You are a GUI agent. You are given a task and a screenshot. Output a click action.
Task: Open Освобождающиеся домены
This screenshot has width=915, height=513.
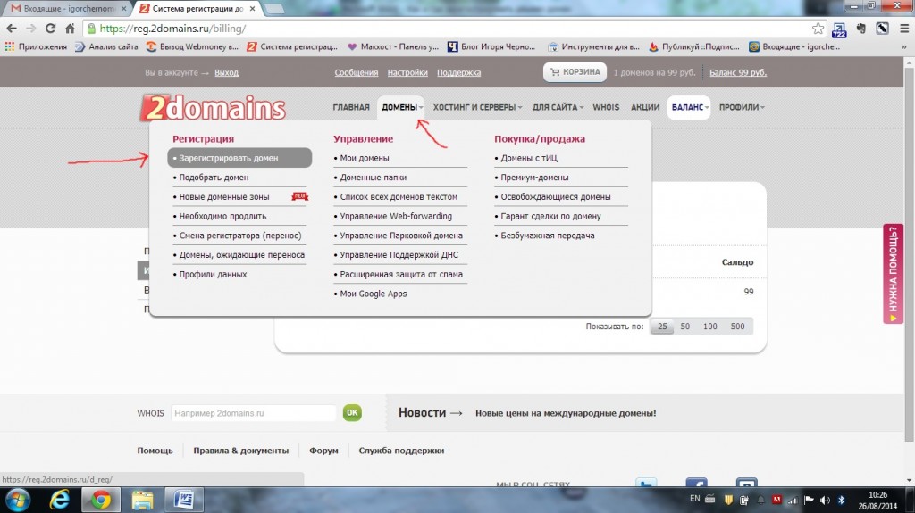556,197
